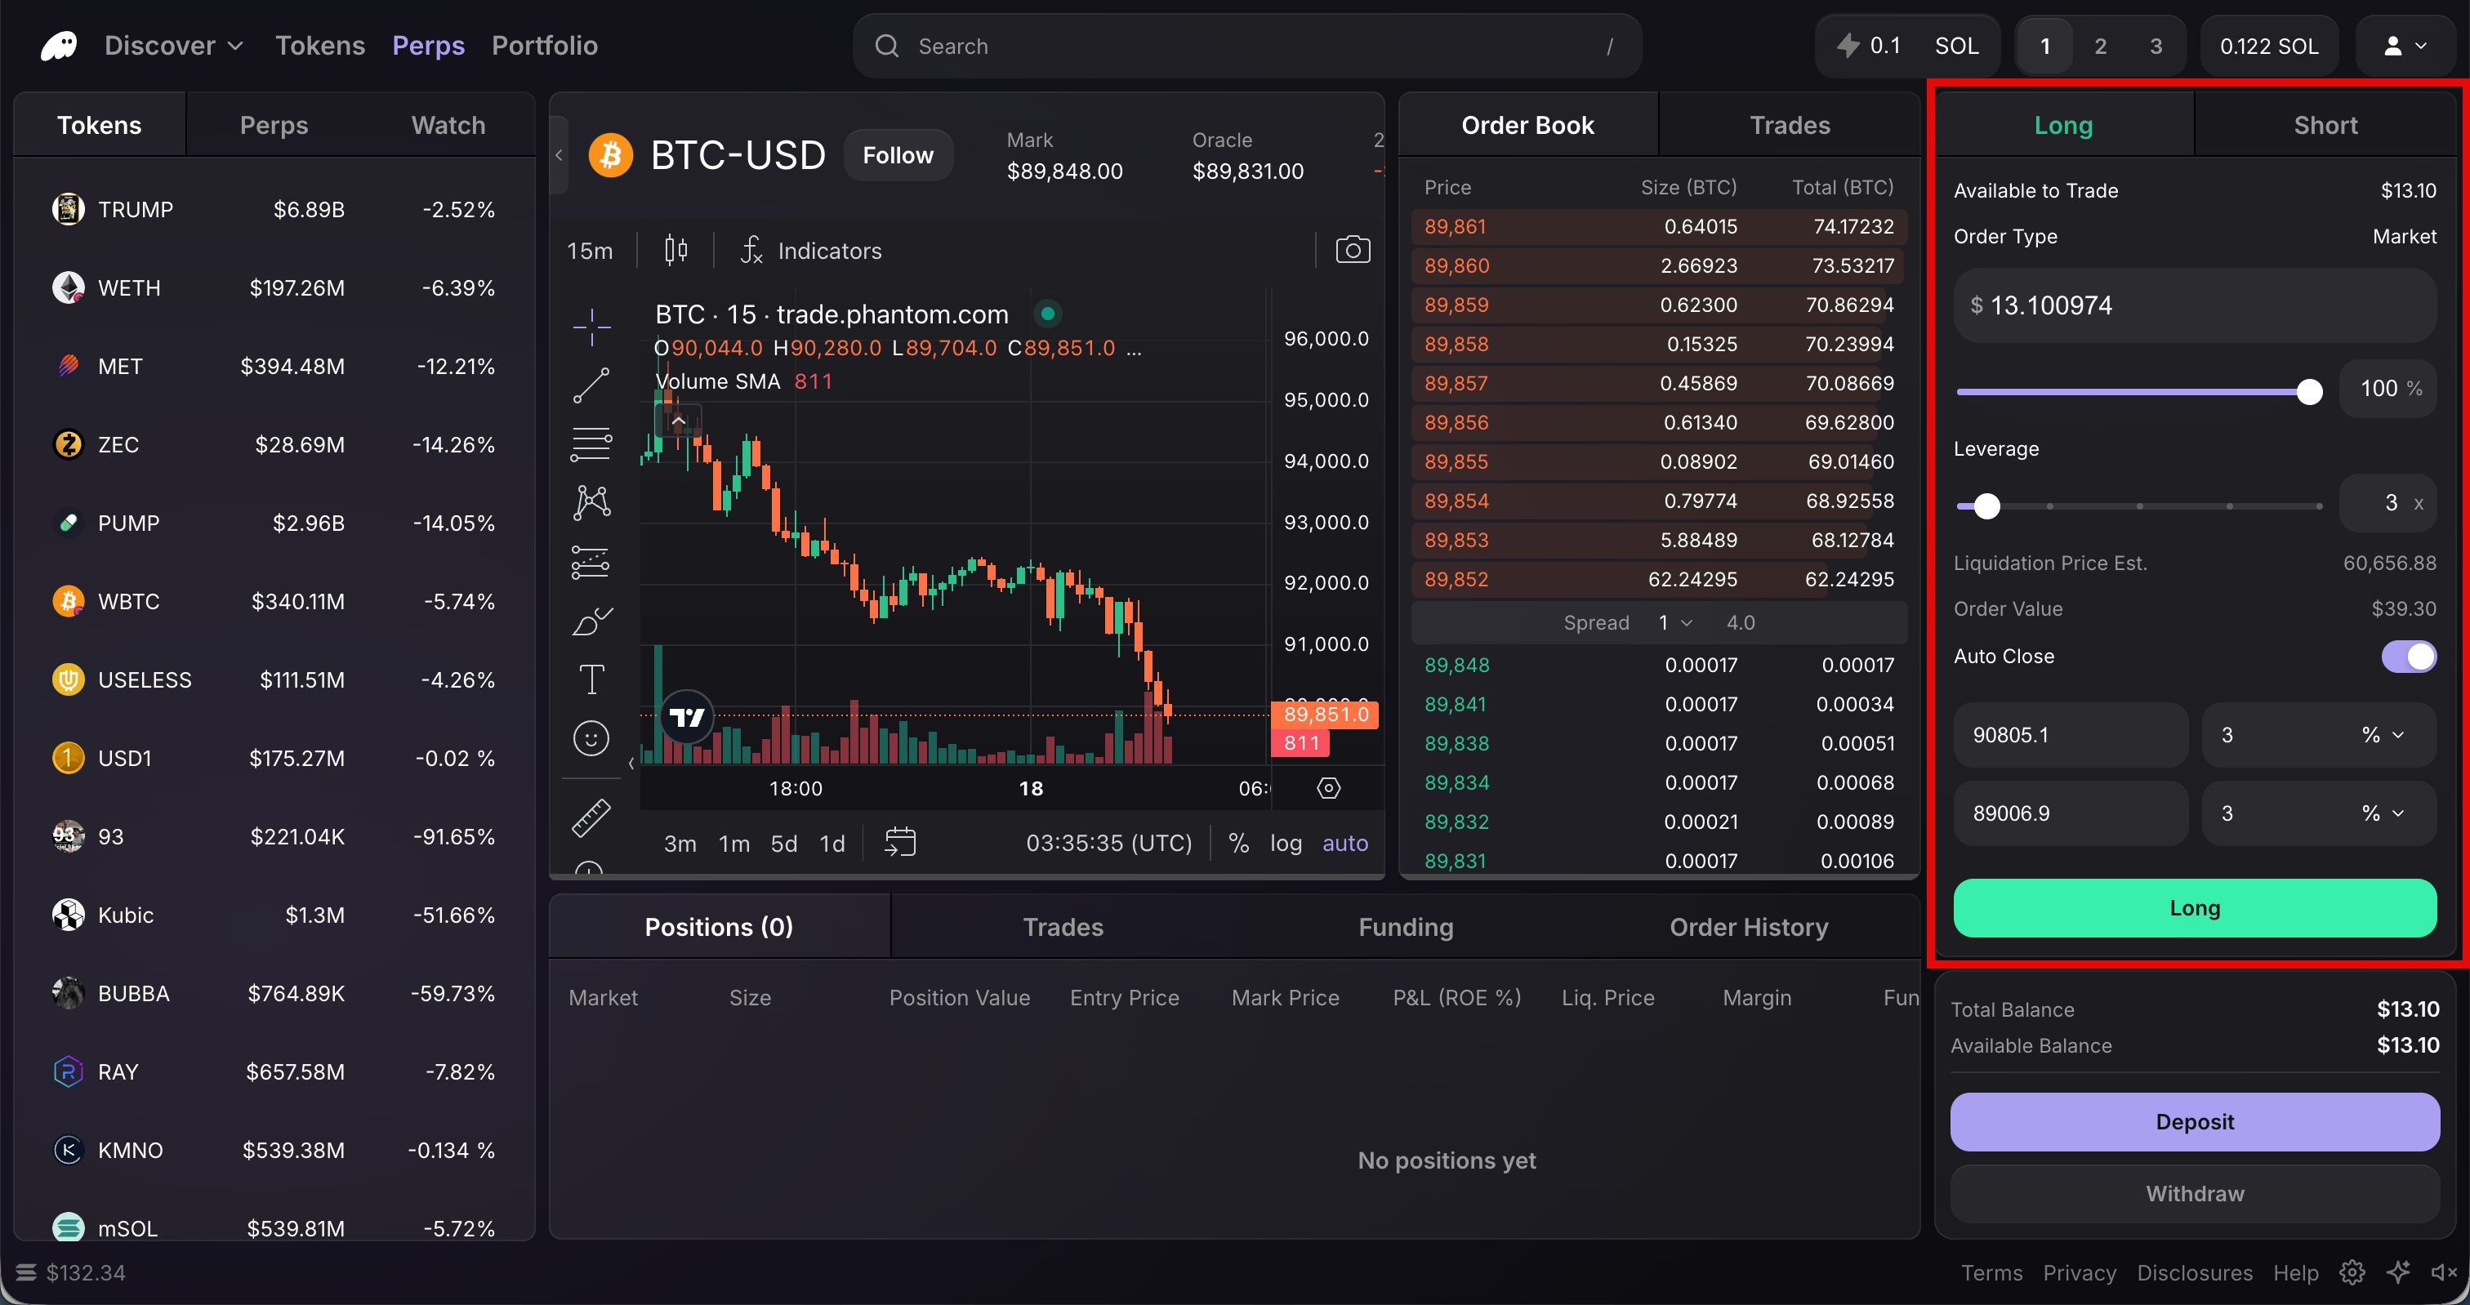Select the text annotation tool
Image resolution: width=2470 pixels, height=1305 pixels.
pyautogui.click(x=591, y=679)
